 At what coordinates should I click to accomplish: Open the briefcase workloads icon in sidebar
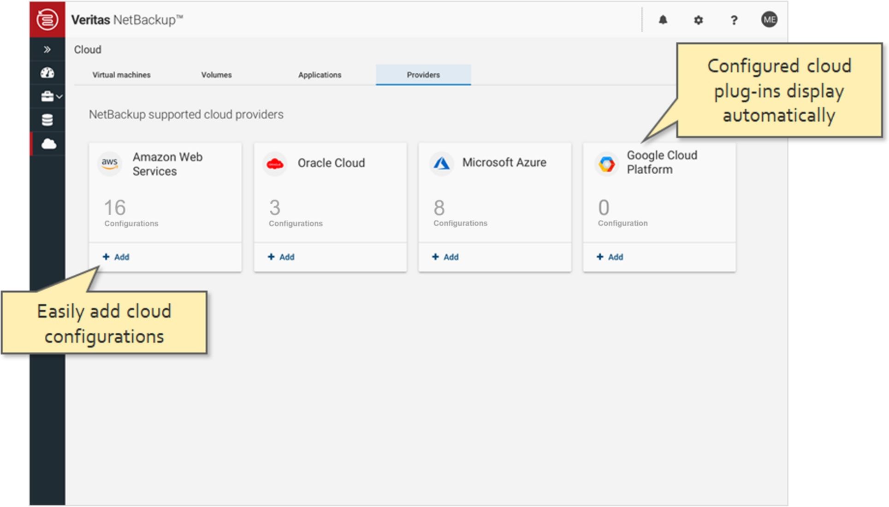click(47, 96)
